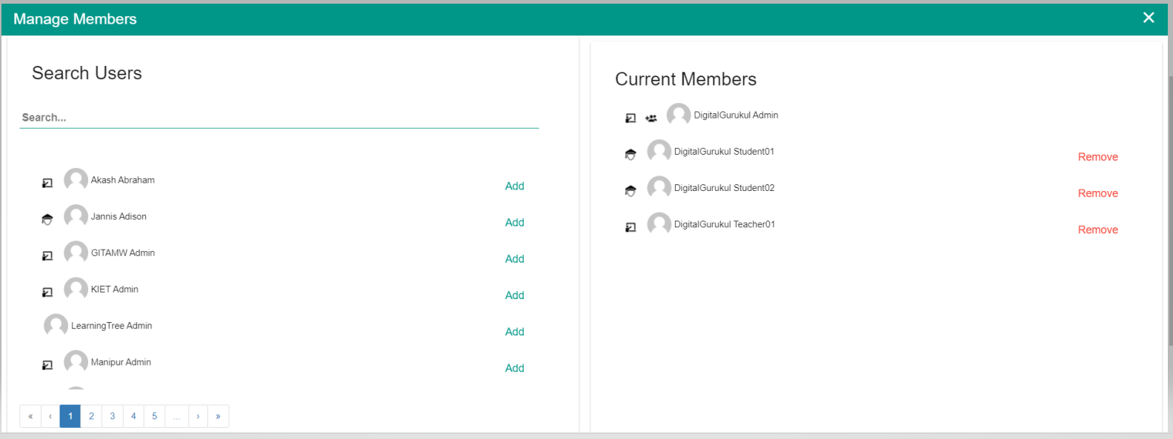
Task: Remove DigitalGurukul Teacher01 from current members
Action: [x=1097, y=229]
